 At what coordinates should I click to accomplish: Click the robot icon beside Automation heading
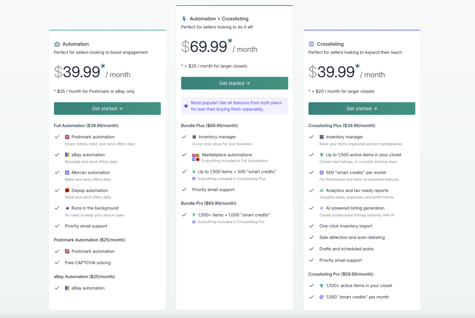coord(57,44)
